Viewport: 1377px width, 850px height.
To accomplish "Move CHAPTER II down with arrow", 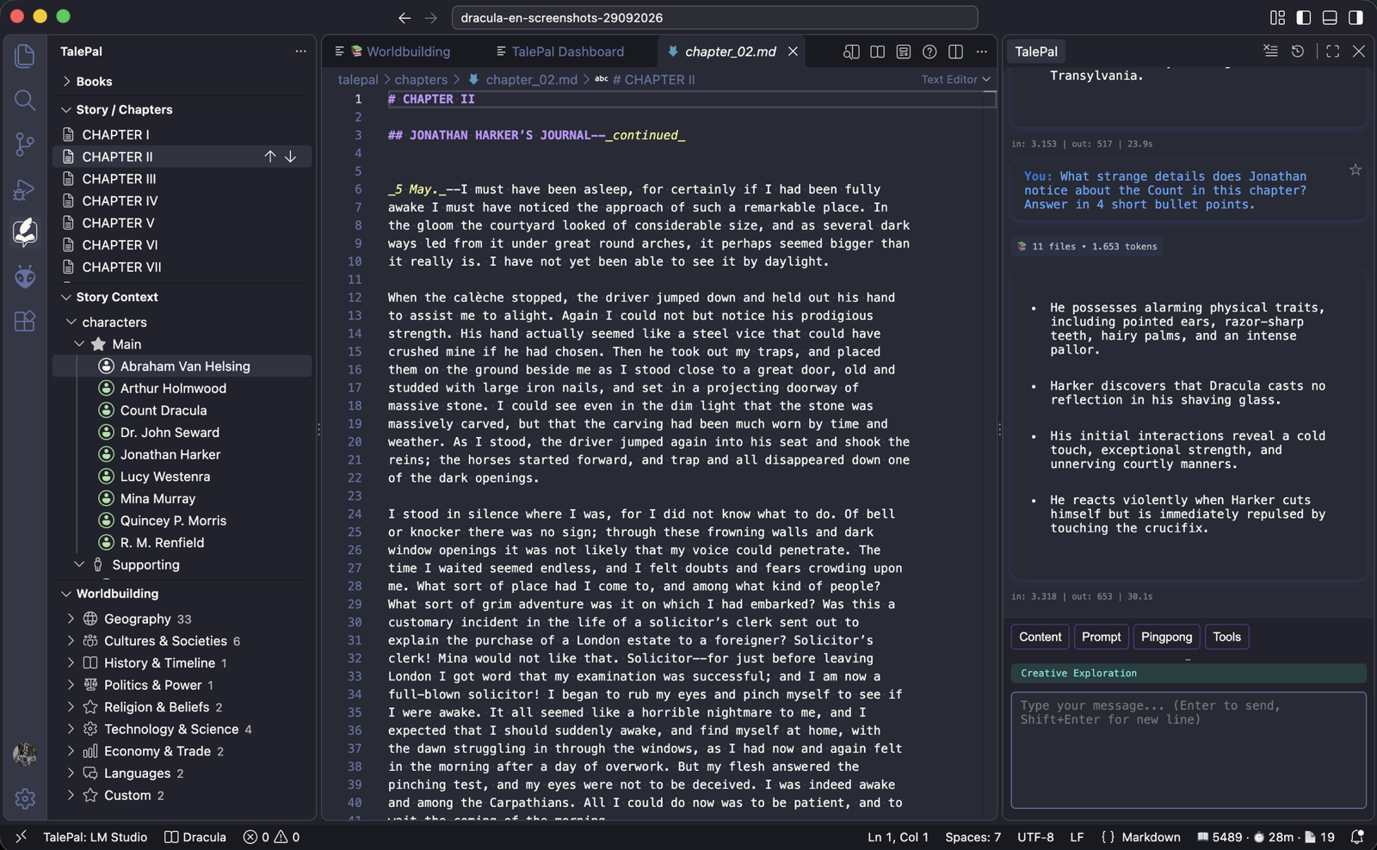I will [291, 157].
